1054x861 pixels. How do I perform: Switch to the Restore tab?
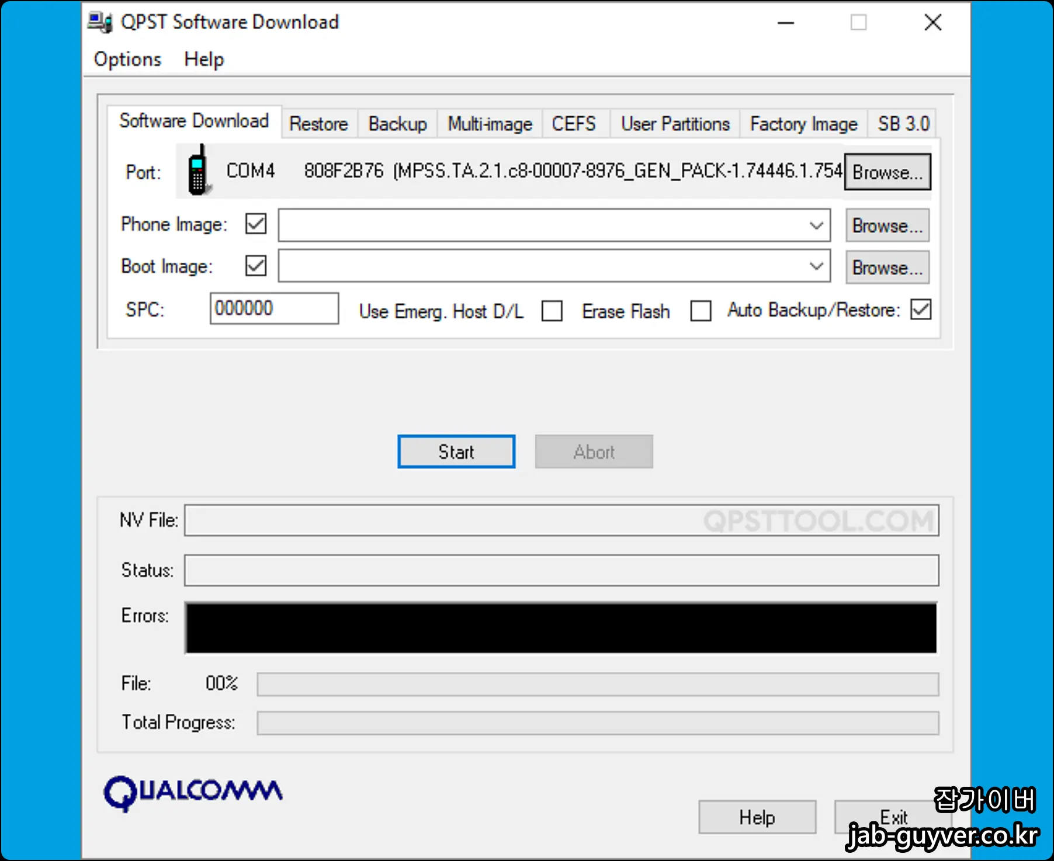coord(318,123)
